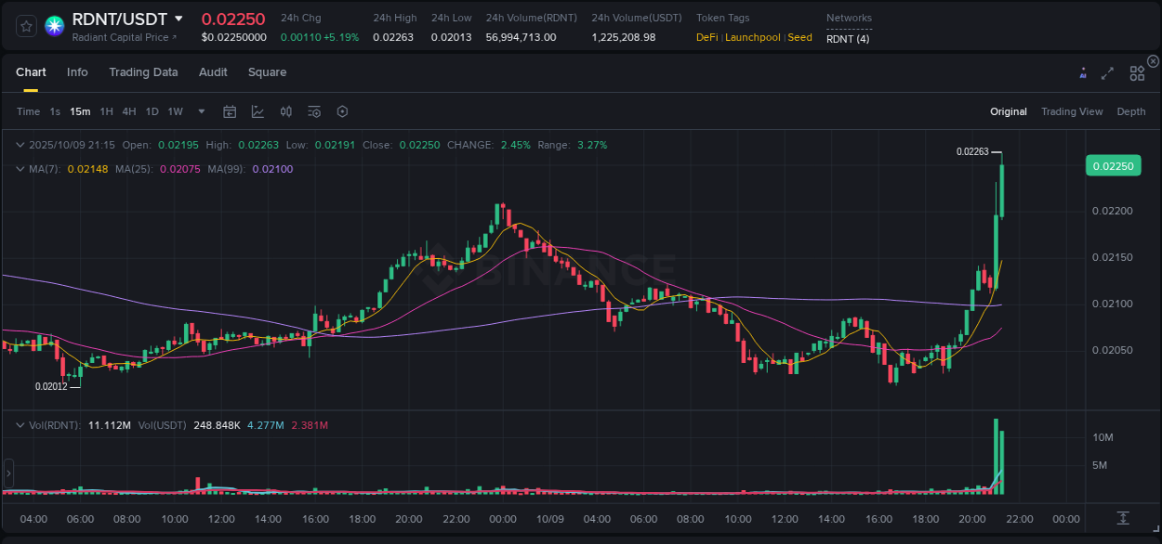Open the widgets layout grid icon
1162x544 pixels.
(1137, 71)
